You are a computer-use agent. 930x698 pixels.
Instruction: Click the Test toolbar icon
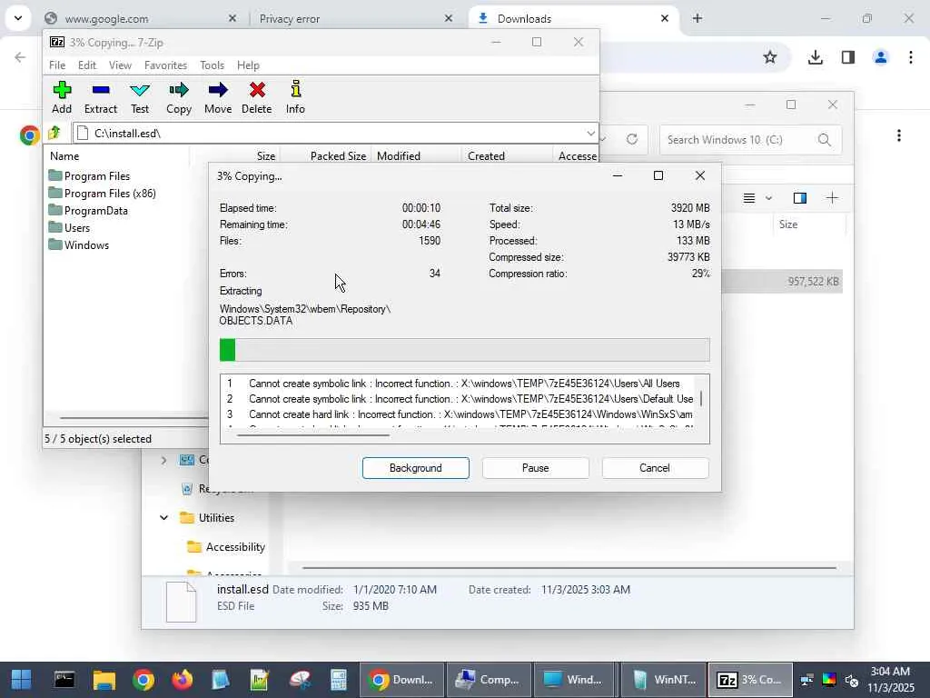point(140,97)
